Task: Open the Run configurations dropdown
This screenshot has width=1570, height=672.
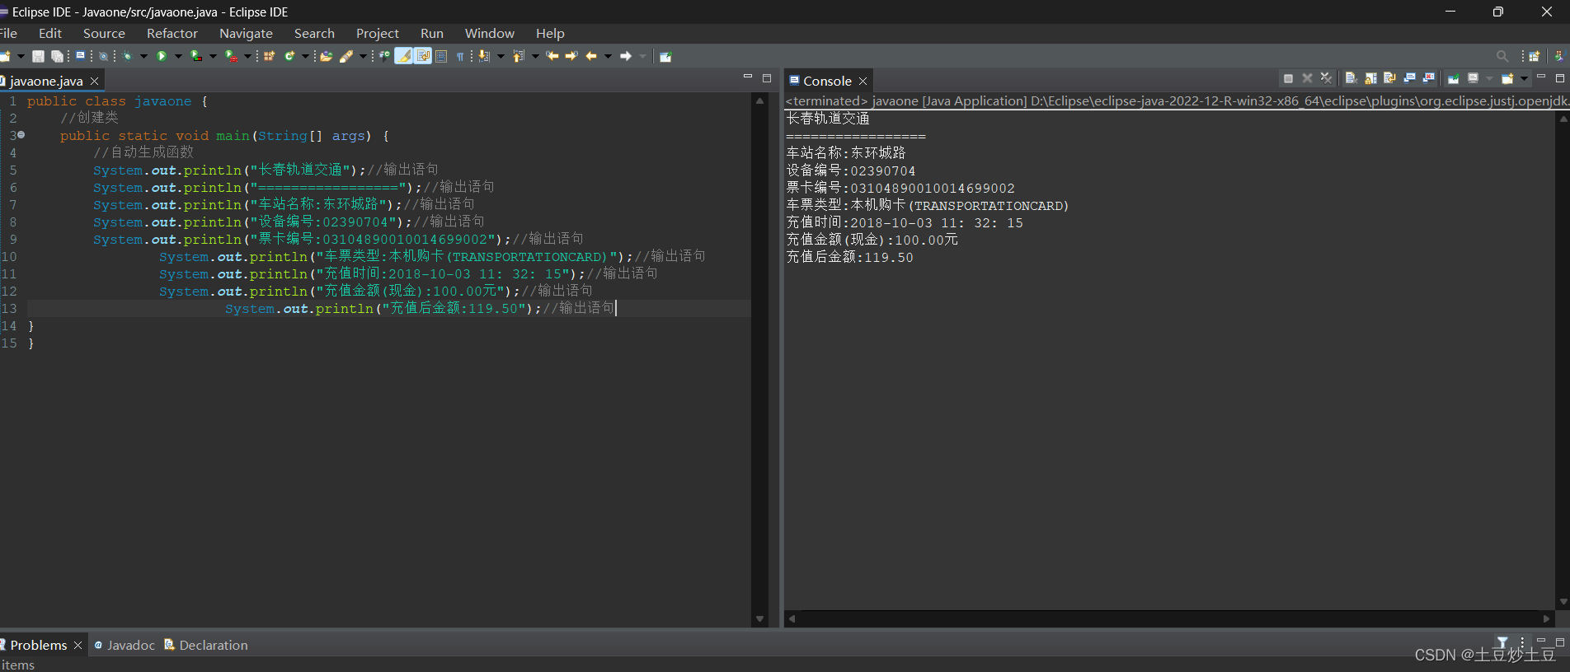Action: [x=178, y=56]
